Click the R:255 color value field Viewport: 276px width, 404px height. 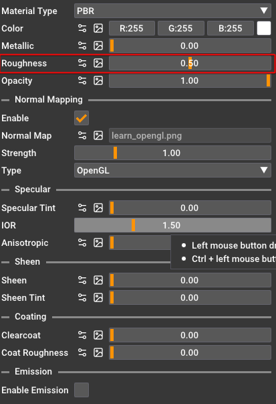pos(132,28)
